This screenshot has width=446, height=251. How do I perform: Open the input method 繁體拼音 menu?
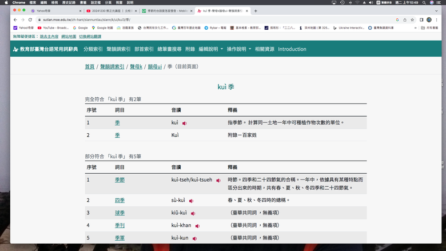point(384,2)
